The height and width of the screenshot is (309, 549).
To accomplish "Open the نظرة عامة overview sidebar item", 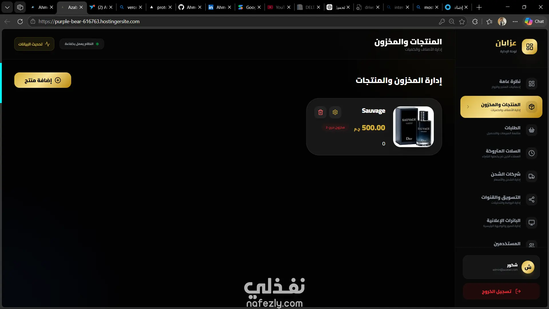I will click(x=501, y=84).
